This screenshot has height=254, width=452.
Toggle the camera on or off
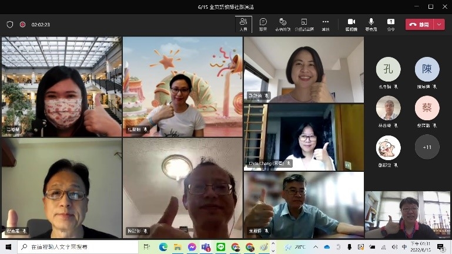click(x=351, y=24)
